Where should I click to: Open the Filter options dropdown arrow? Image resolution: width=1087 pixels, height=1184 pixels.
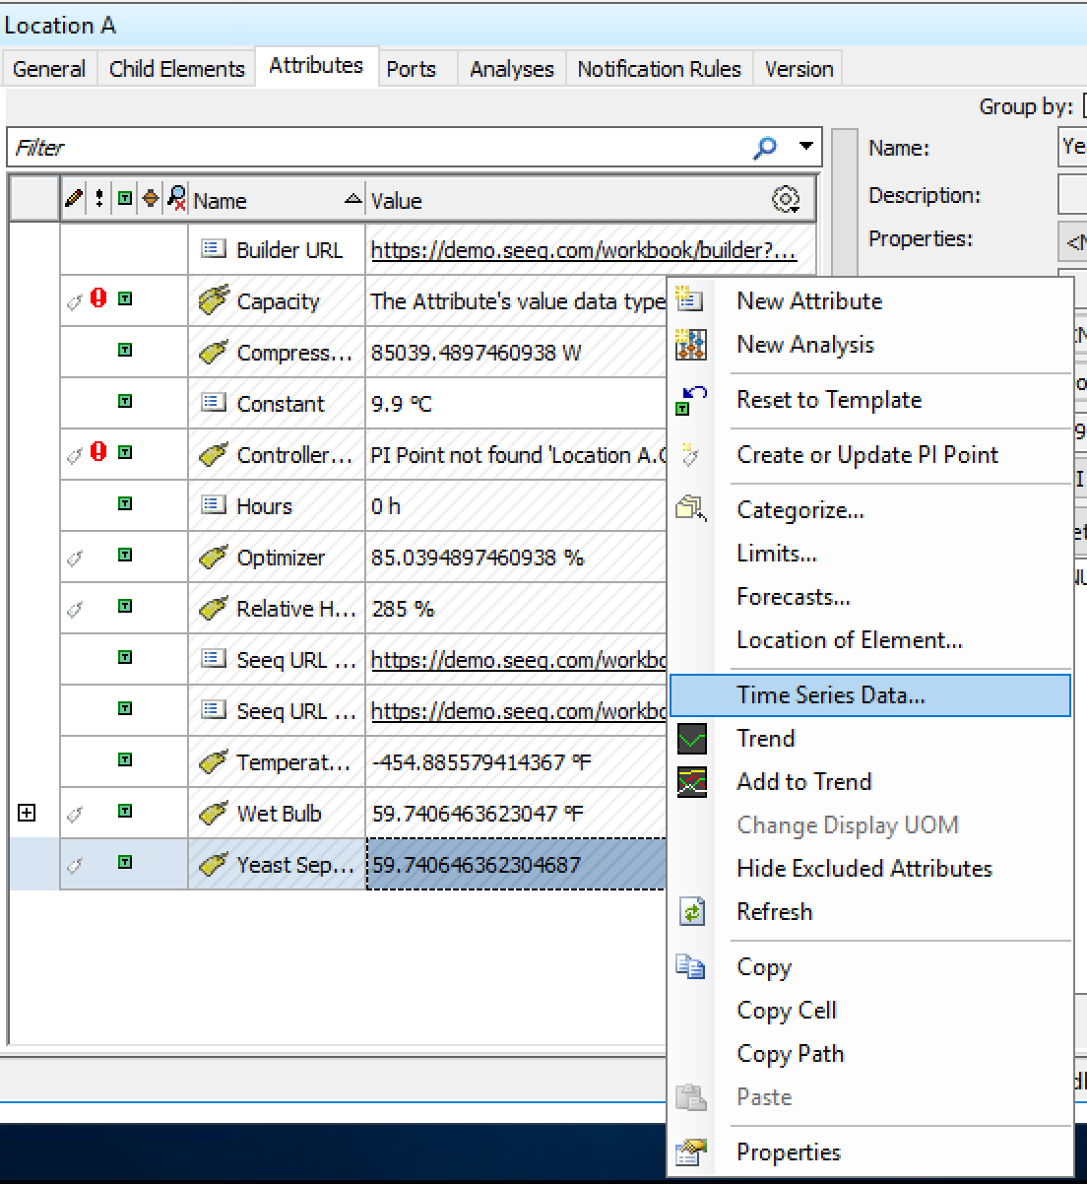tap(806, 147)
